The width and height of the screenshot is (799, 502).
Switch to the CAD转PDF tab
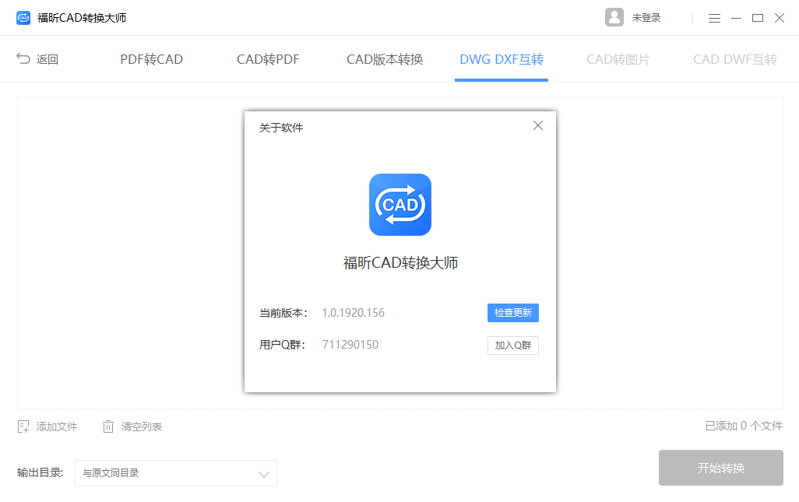pos(268,58)
